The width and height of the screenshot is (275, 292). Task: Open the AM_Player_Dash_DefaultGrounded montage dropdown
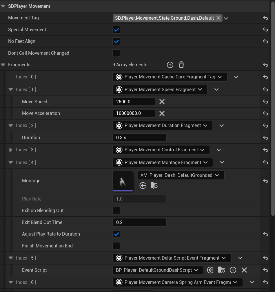[180, 175]
